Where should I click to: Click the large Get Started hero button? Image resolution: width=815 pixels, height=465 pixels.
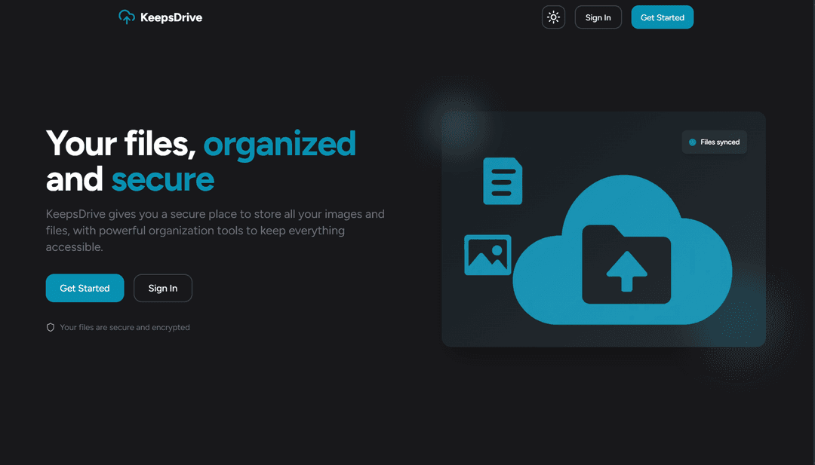[85, 288]
